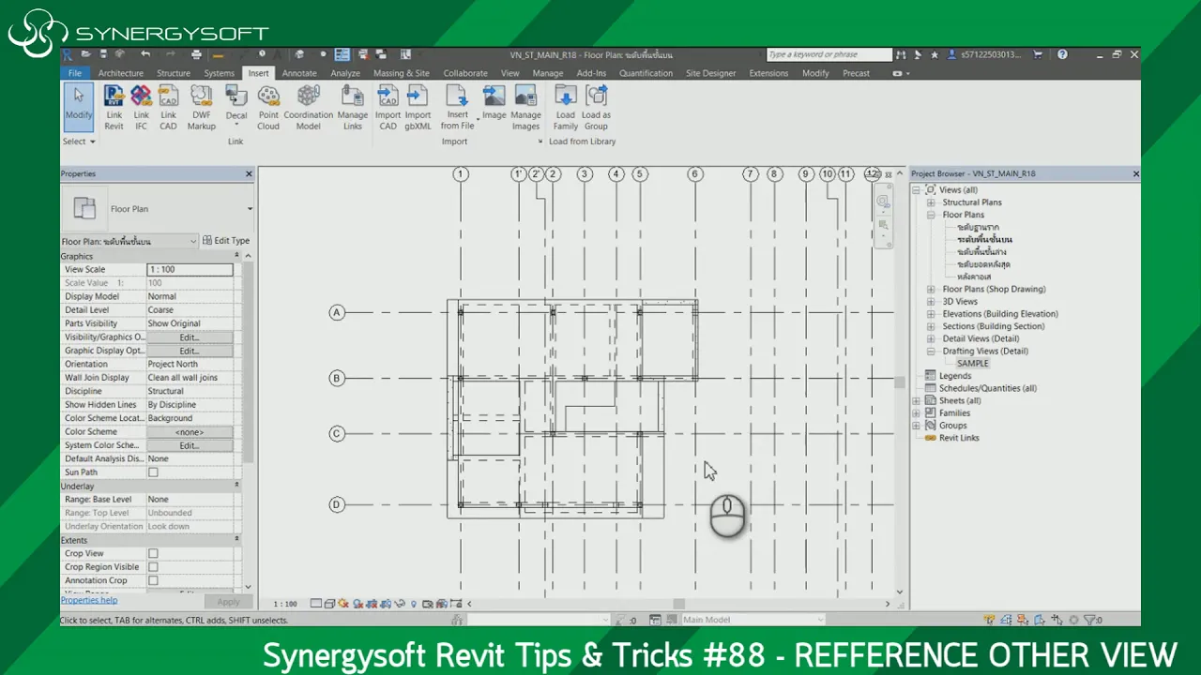Click the Save icon in quick access toolbar
The width and height of the screenshot is (1201, 675).
102,54
